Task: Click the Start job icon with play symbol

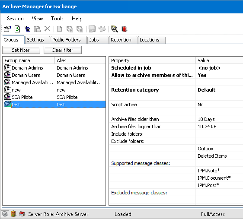Action: tap(70, 29)
